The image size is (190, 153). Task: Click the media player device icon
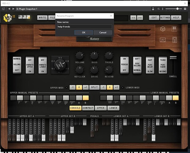click(174, 40)
